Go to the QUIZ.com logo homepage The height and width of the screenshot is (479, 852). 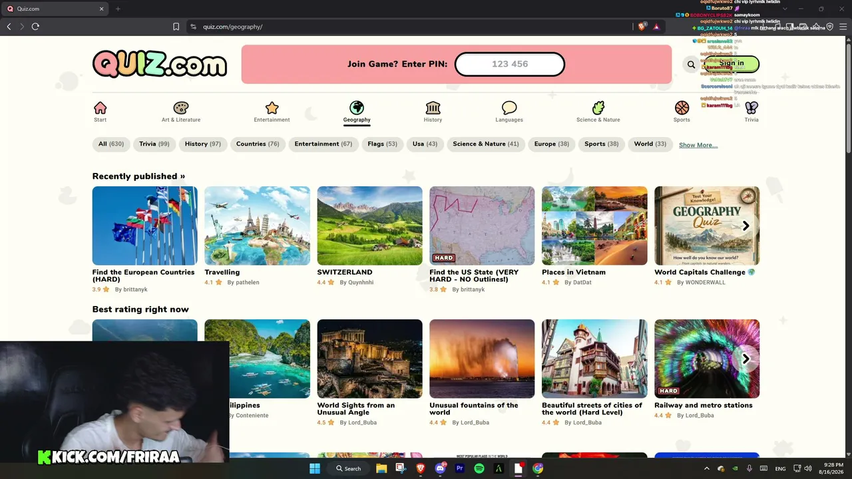pyautogui.click(x=160, y=65)
